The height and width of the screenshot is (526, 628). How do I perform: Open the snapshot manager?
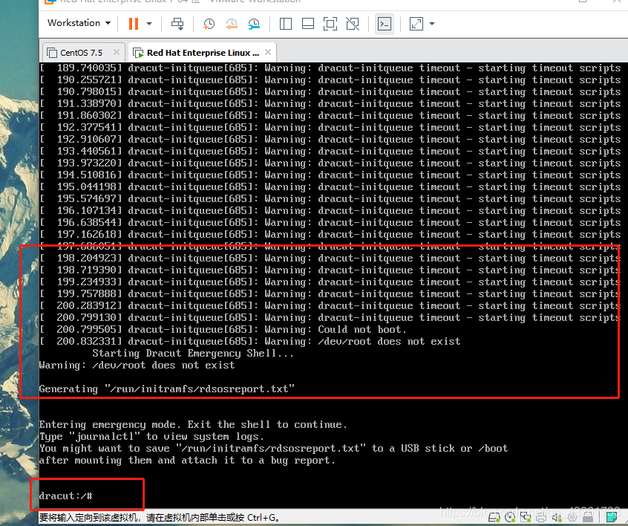pos(254,24)
